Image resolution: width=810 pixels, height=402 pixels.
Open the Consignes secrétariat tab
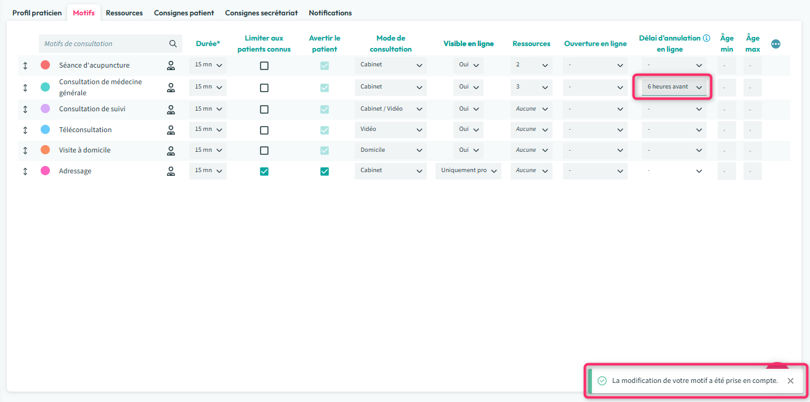pos(261,13)
